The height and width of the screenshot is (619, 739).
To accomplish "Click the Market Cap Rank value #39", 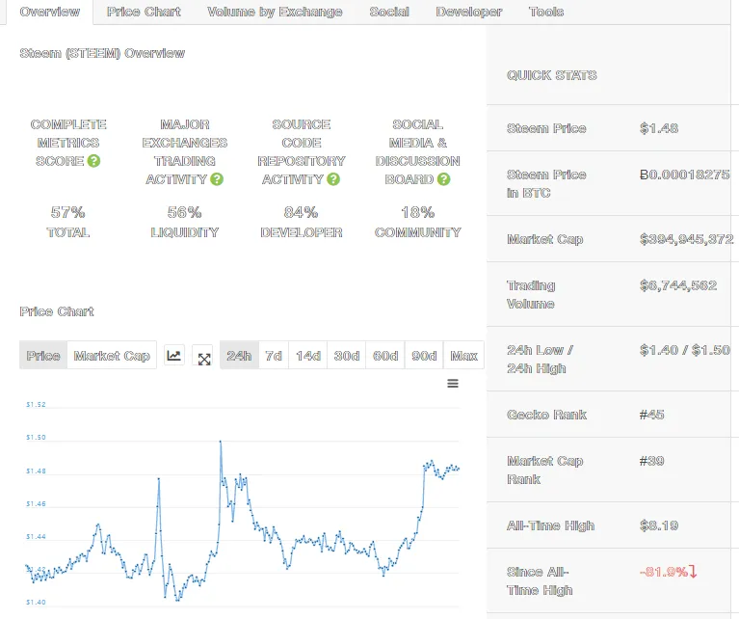I will pyautogui.click(x=652, y=461).
